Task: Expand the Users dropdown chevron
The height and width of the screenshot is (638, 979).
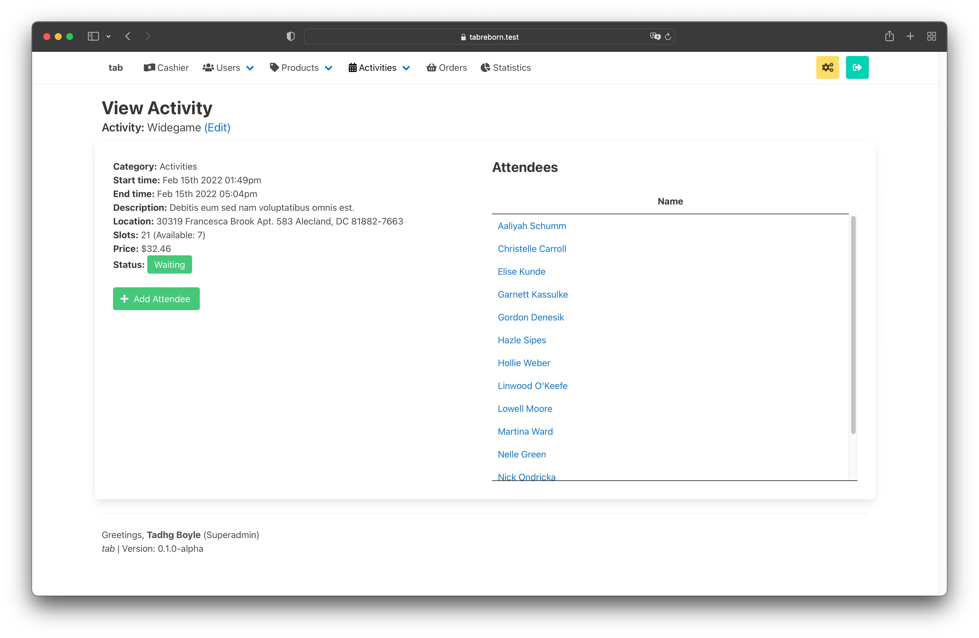Action: 250,68
